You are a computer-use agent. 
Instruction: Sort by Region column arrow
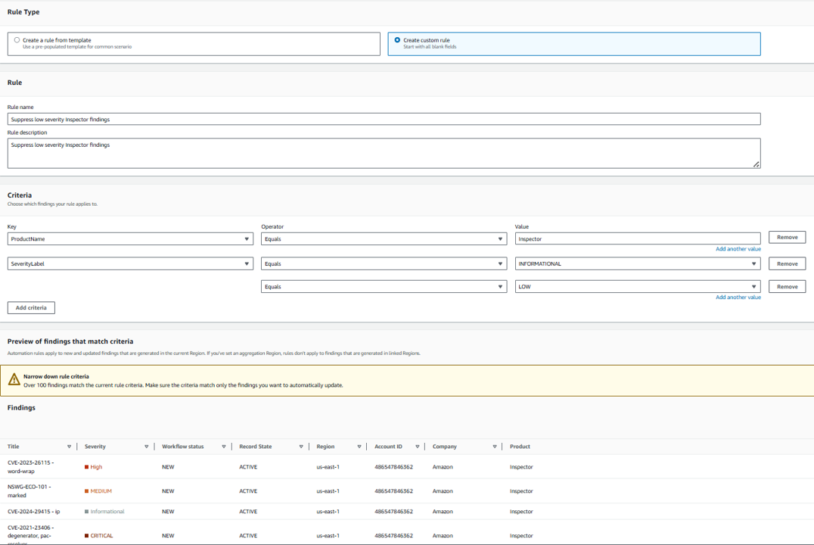point(359,447)
